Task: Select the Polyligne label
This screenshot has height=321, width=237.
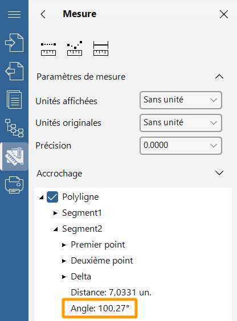Action: pos(80,197)
